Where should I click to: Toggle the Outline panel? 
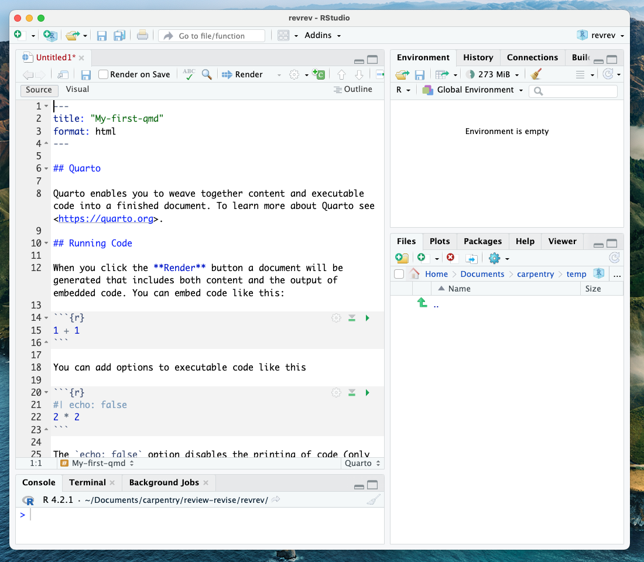[x=353, y=89]
